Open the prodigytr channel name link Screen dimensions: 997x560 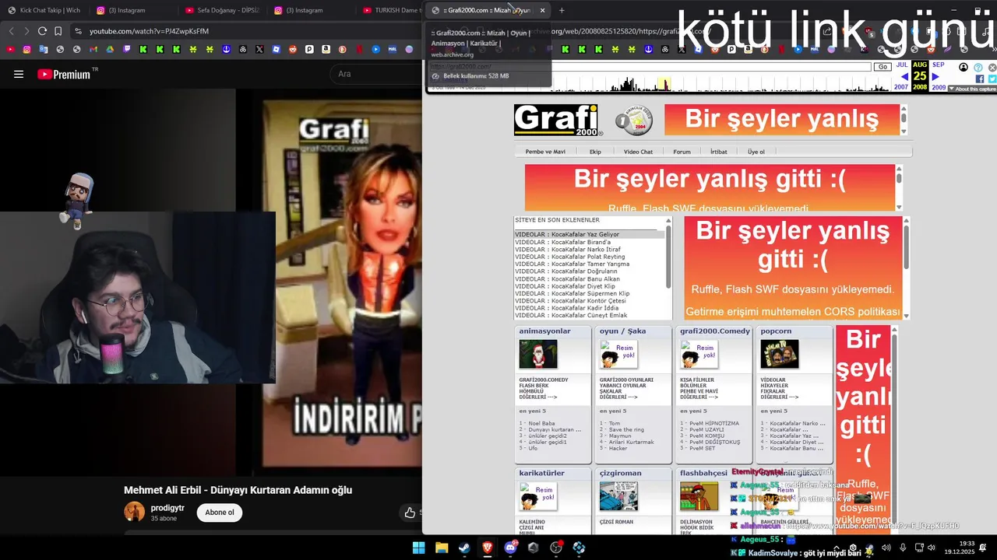(x=167, y=508)
